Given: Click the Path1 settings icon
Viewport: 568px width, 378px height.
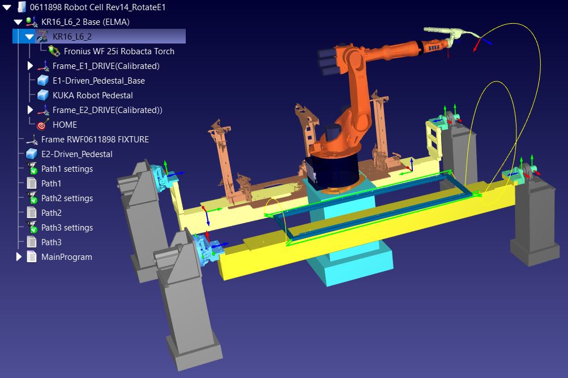Looking at the screenshot, I should pyautogui.click(x=32, y=169).
